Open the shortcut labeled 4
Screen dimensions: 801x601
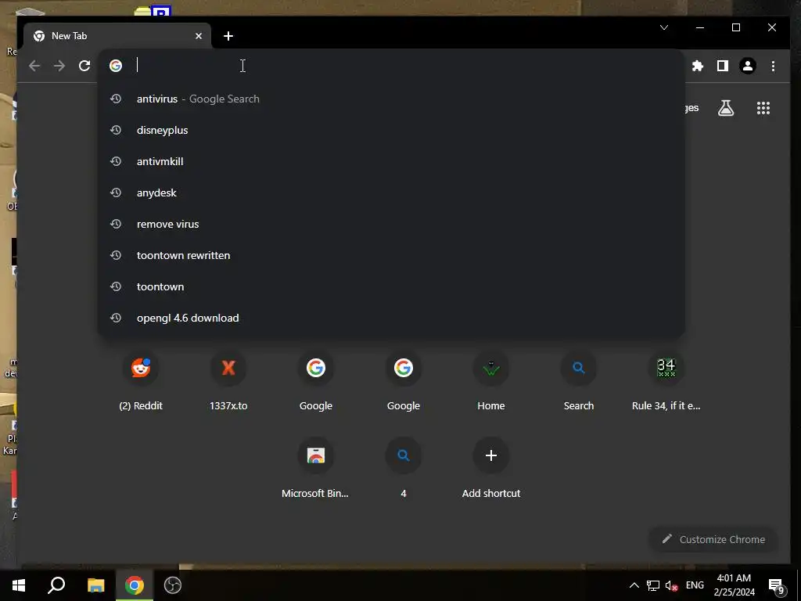tap(403, 468)
